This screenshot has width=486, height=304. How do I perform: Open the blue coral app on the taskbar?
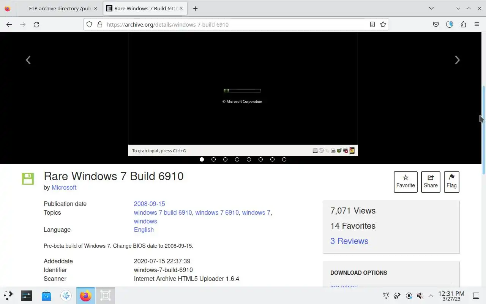coord(66,295)
